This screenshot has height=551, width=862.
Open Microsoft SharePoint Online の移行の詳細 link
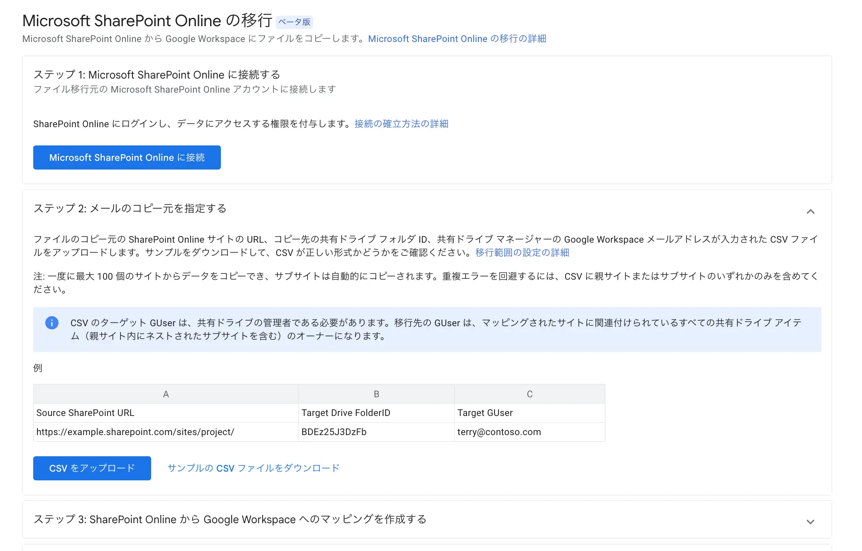pyautogui.click(x=457, y=39)
